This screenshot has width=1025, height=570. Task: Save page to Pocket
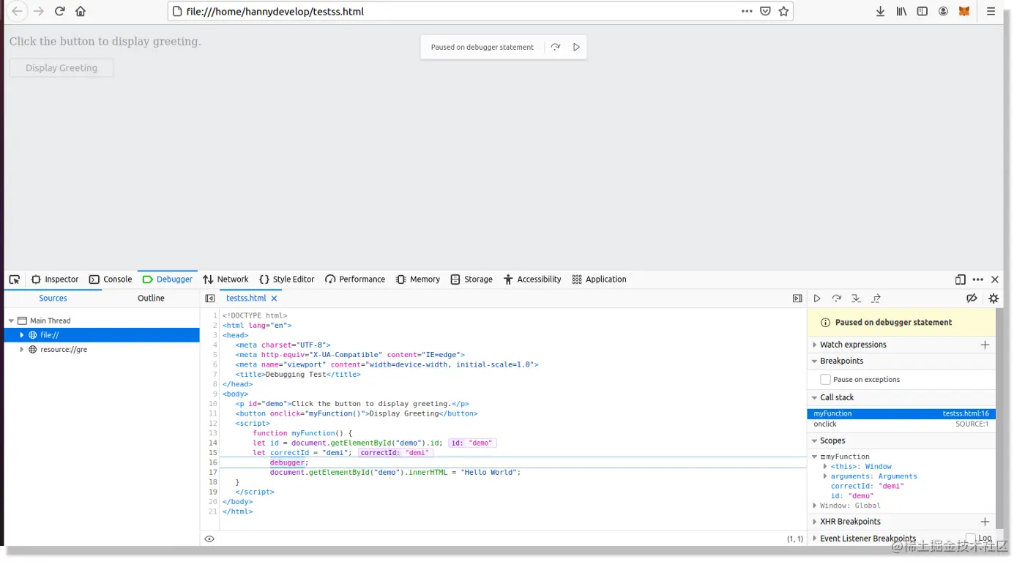[x=765, y=11]
